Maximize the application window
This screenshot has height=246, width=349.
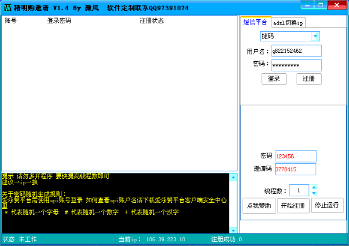321,5
